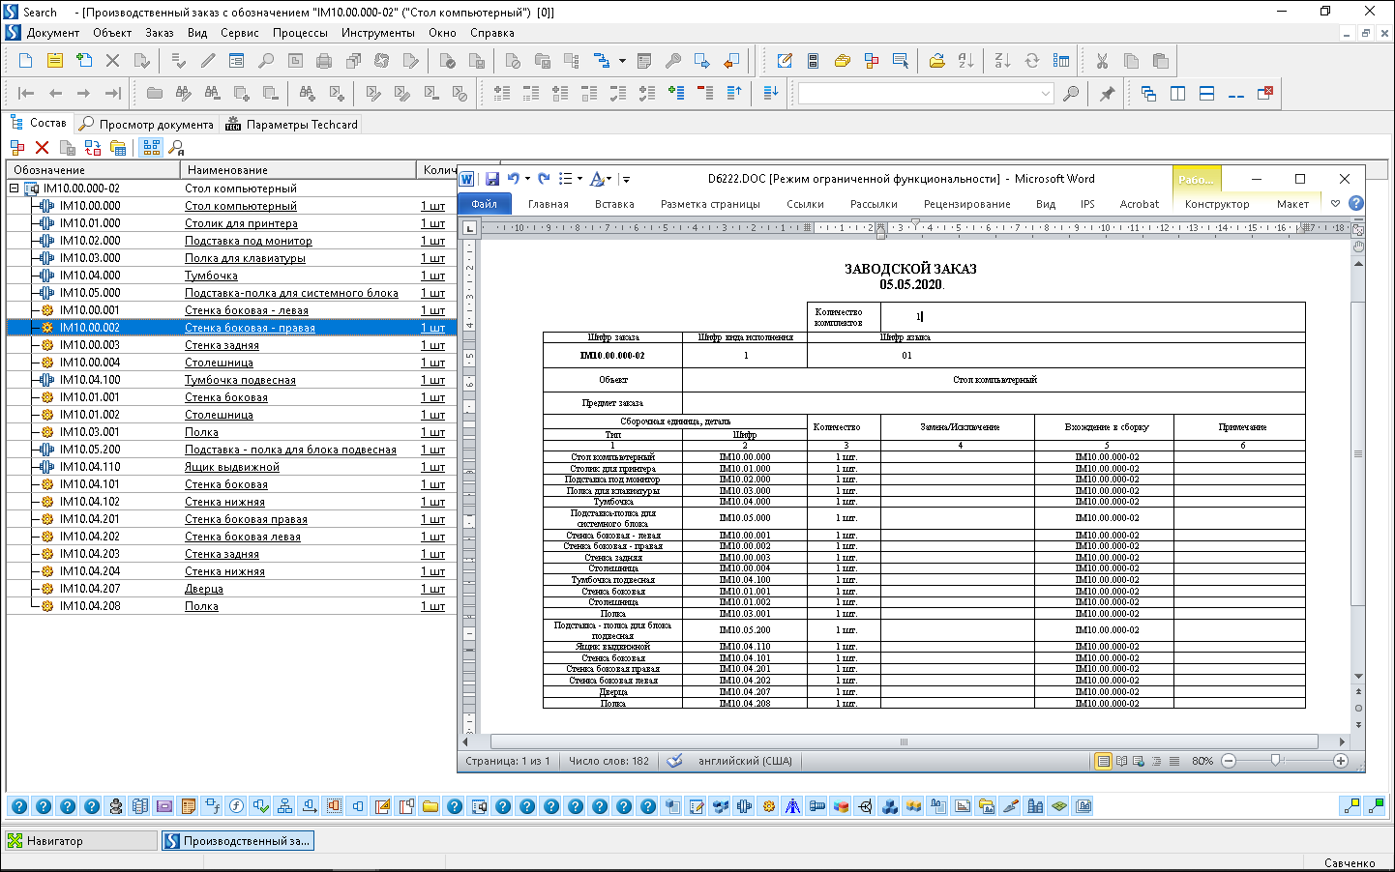1395x872 pixels.
Task: Click the Файл button in Word
Action: (484, 204)
